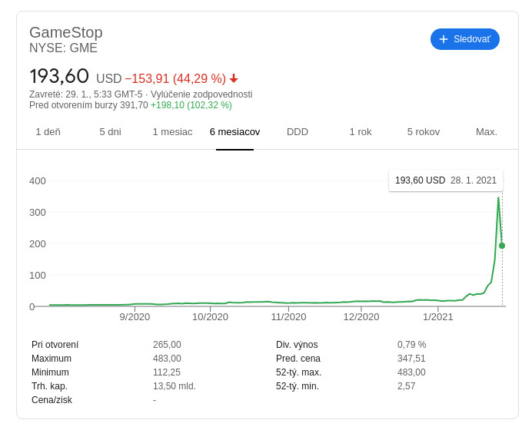532x430 pixels.
Task: Show the Max. time range
Action: (487, 132)
